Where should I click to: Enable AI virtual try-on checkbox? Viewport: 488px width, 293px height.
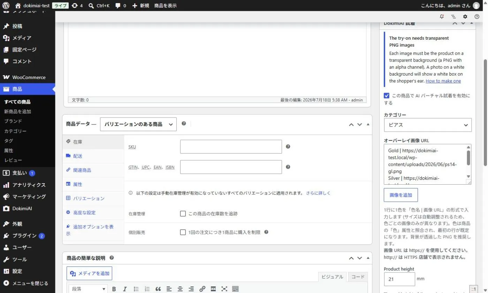click(387, 95)
